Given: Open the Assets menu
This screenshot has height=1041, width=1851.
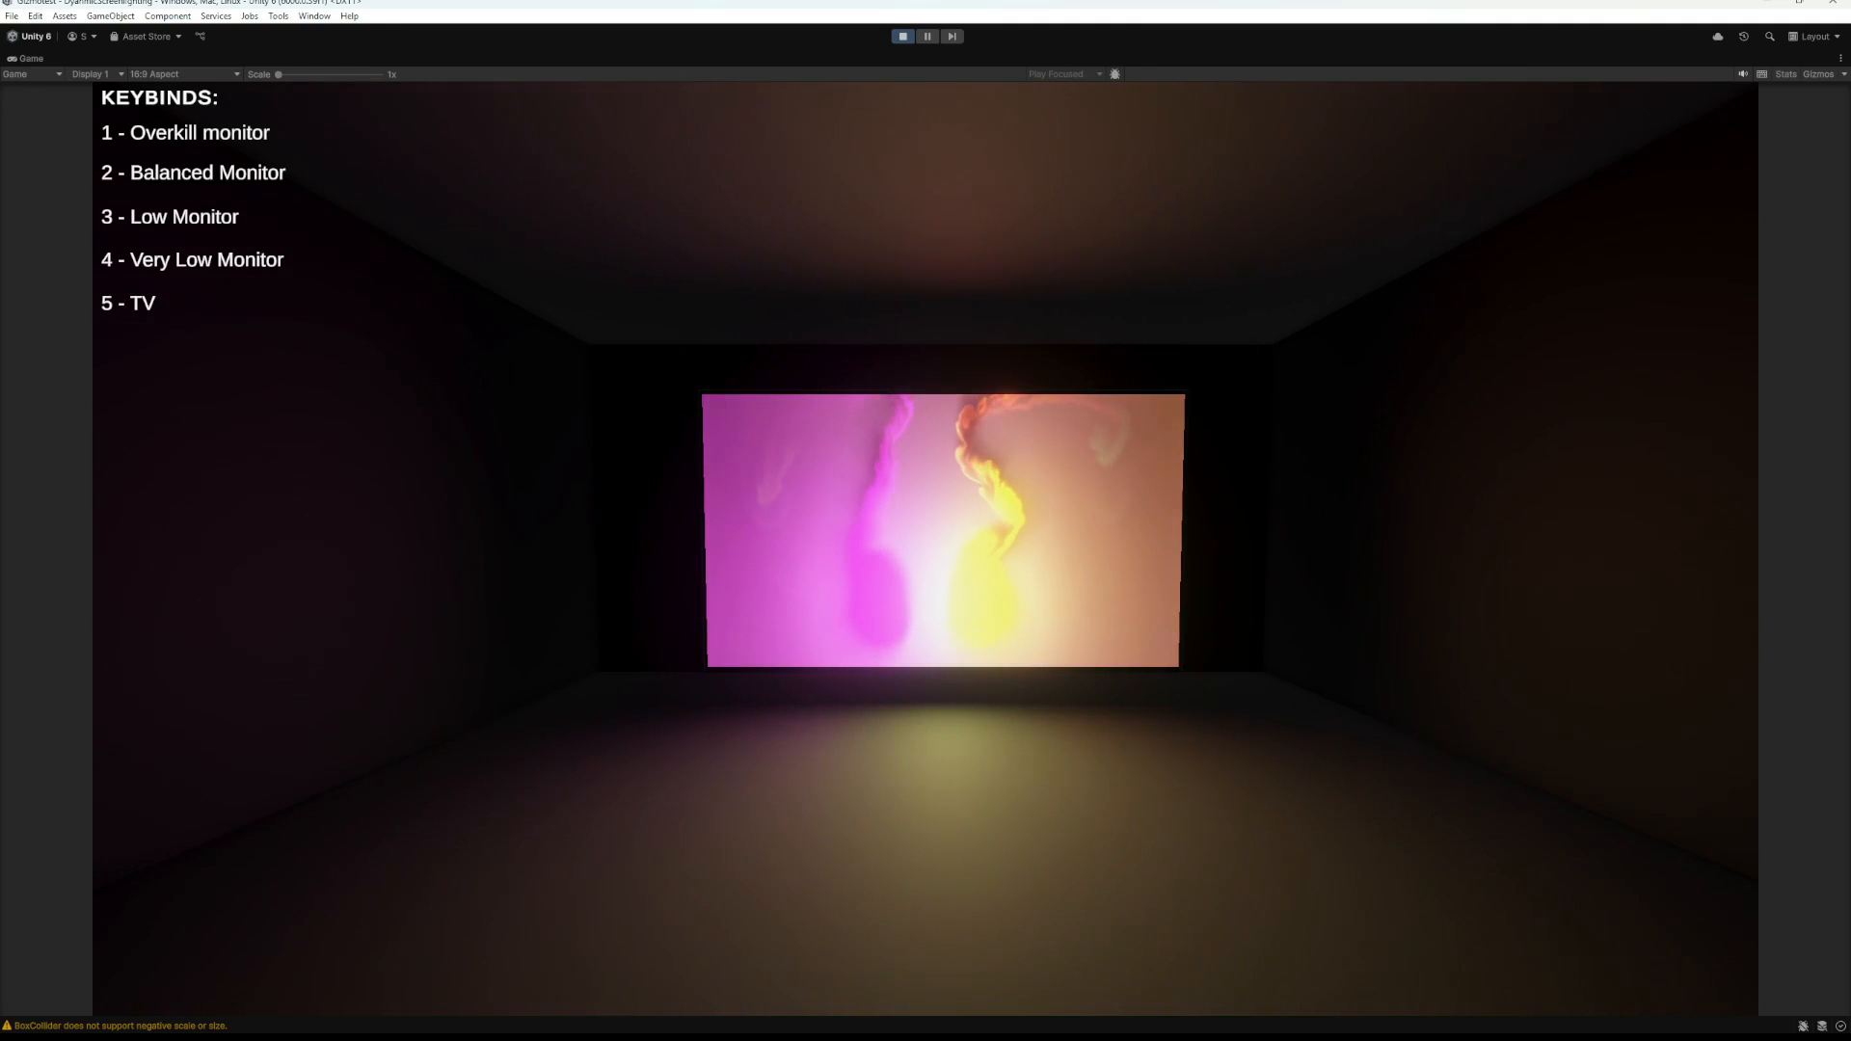Looking at the screenshot, I should tap(65, 16).
